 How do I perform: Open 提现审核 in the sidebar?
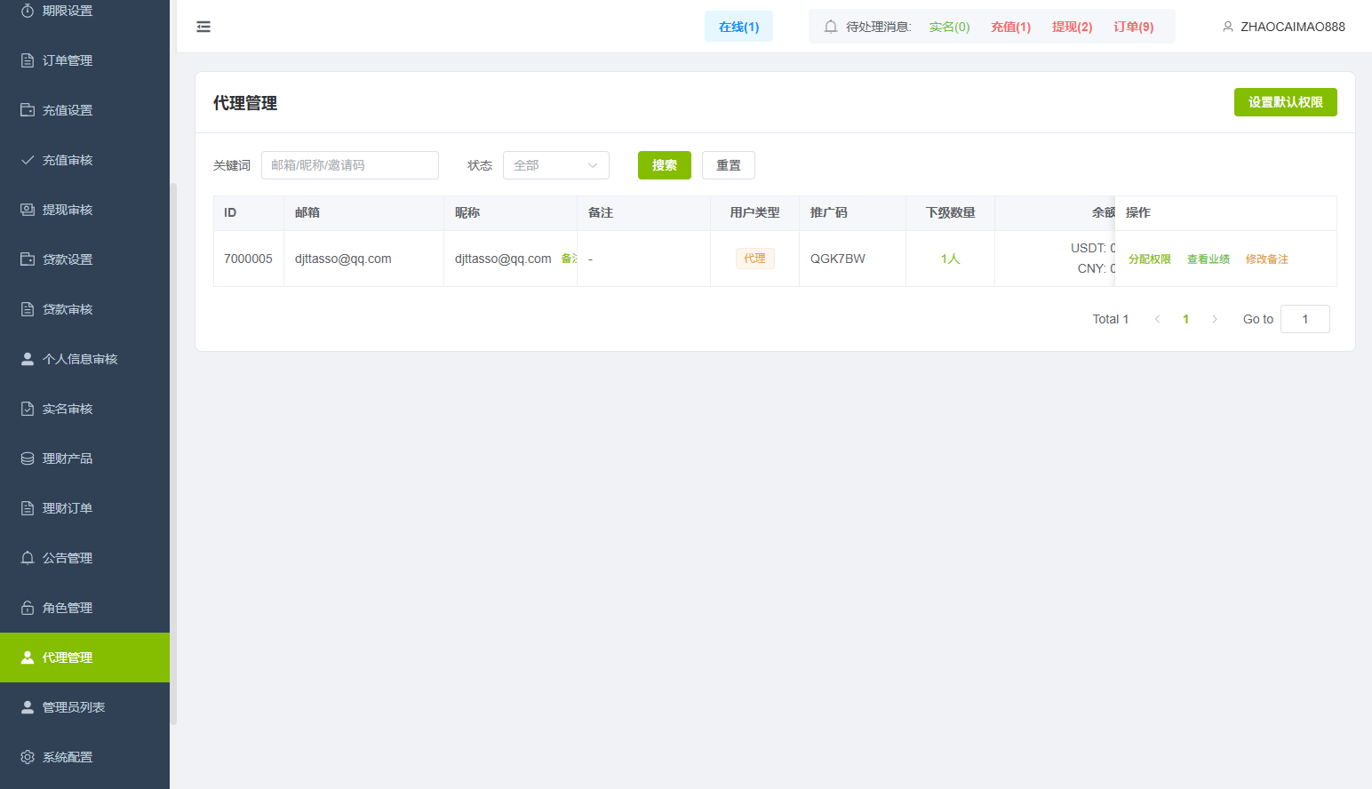click(x=68, y=210)
